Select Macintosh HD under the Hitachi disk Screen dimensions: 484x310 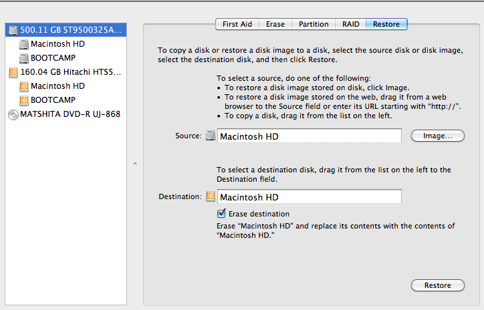[x=66, y=86]
